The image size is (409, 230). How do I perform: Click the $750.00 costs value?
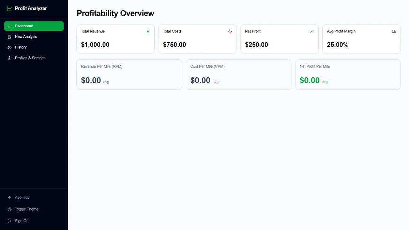coord(175,45)
